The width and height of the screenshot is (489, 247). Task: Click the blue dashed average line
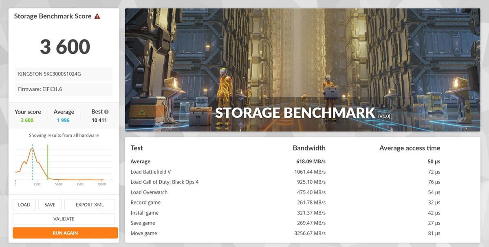[33, 162]
